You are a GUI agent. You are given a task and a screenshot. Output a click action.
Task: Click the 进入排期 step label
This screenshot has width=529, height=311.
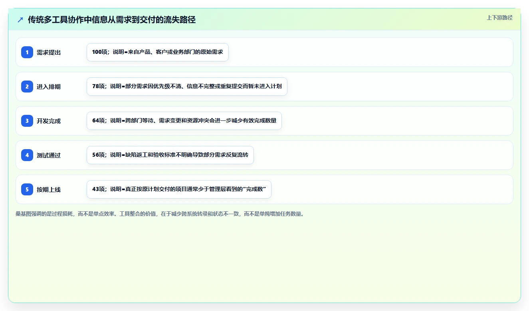(49, 87)
